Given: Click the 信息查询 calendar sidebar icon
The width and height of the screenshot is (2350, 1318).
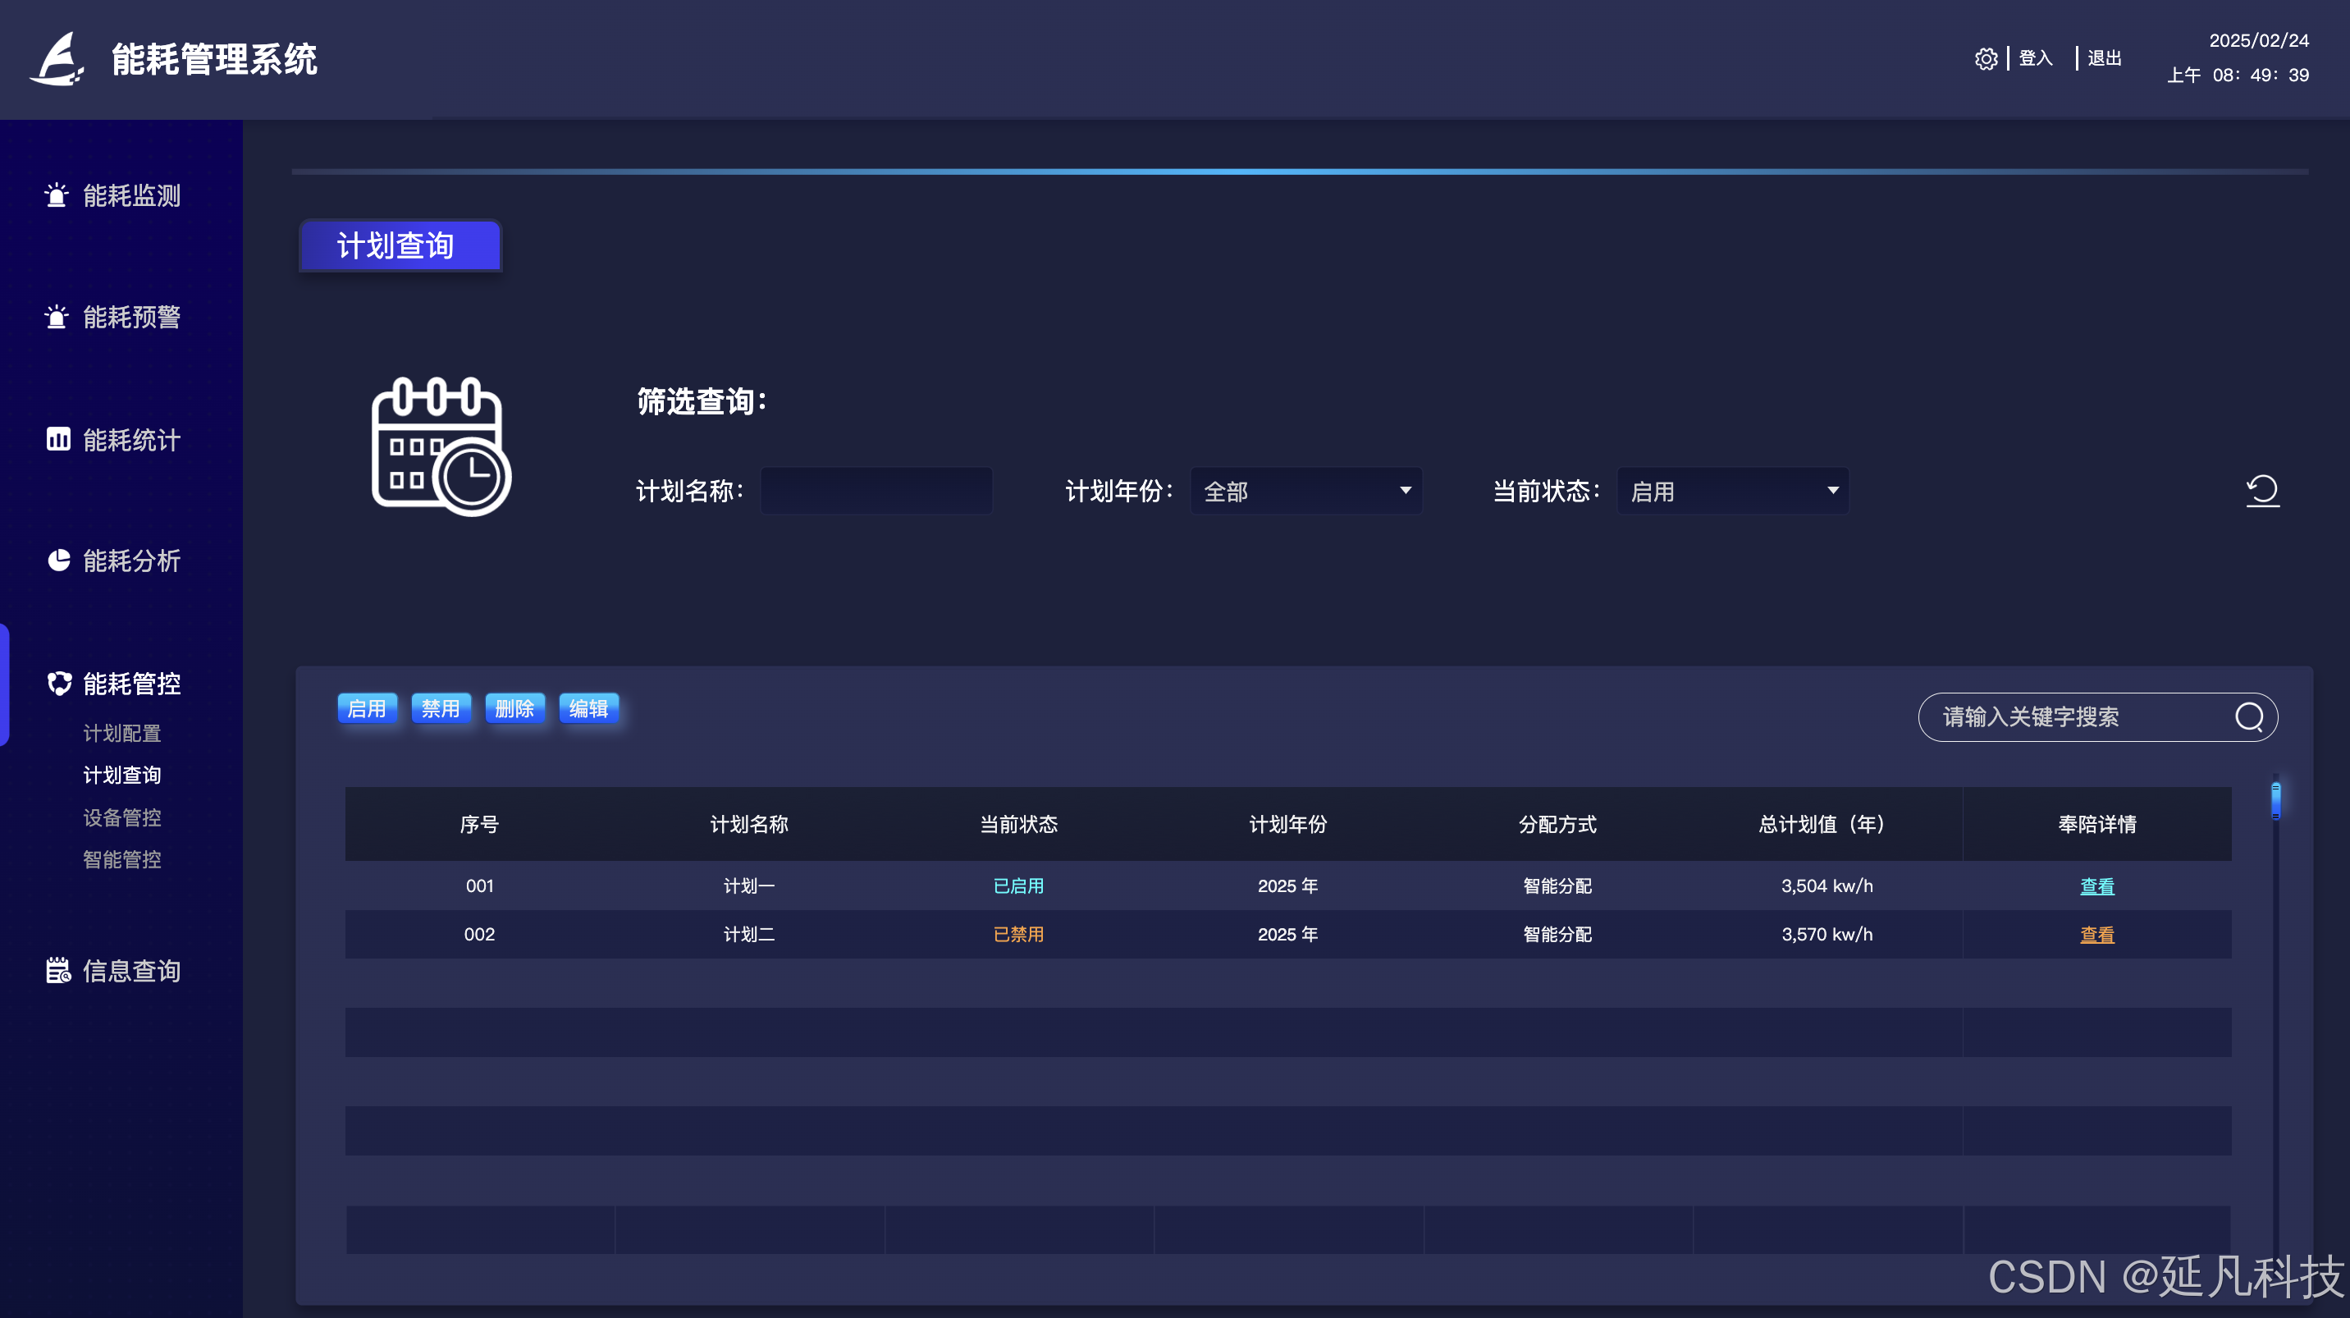Looking at the screenshot, I should tap(58, 971).
